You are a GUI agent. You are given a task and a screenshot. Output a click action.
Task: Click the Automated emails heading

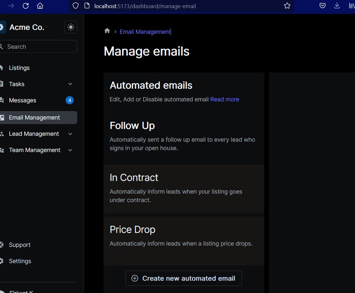[151, 85]
